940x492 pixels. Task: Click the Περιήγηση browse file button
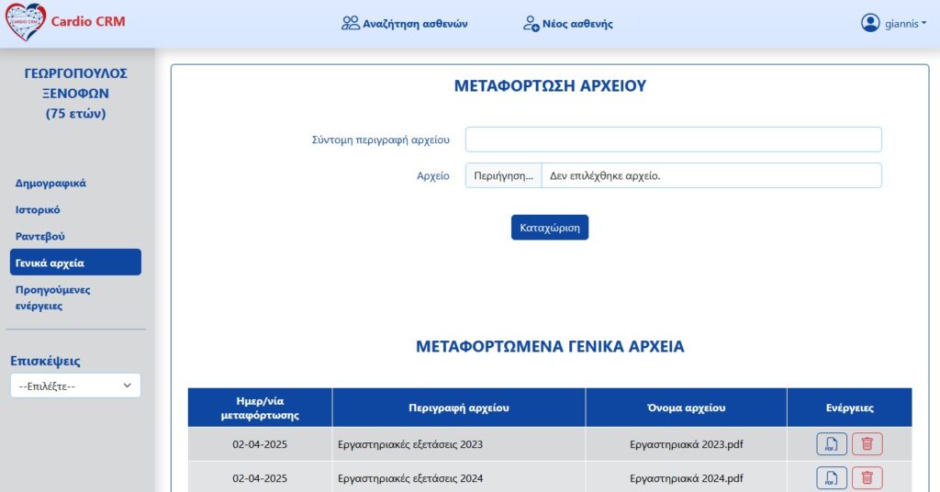503,176
